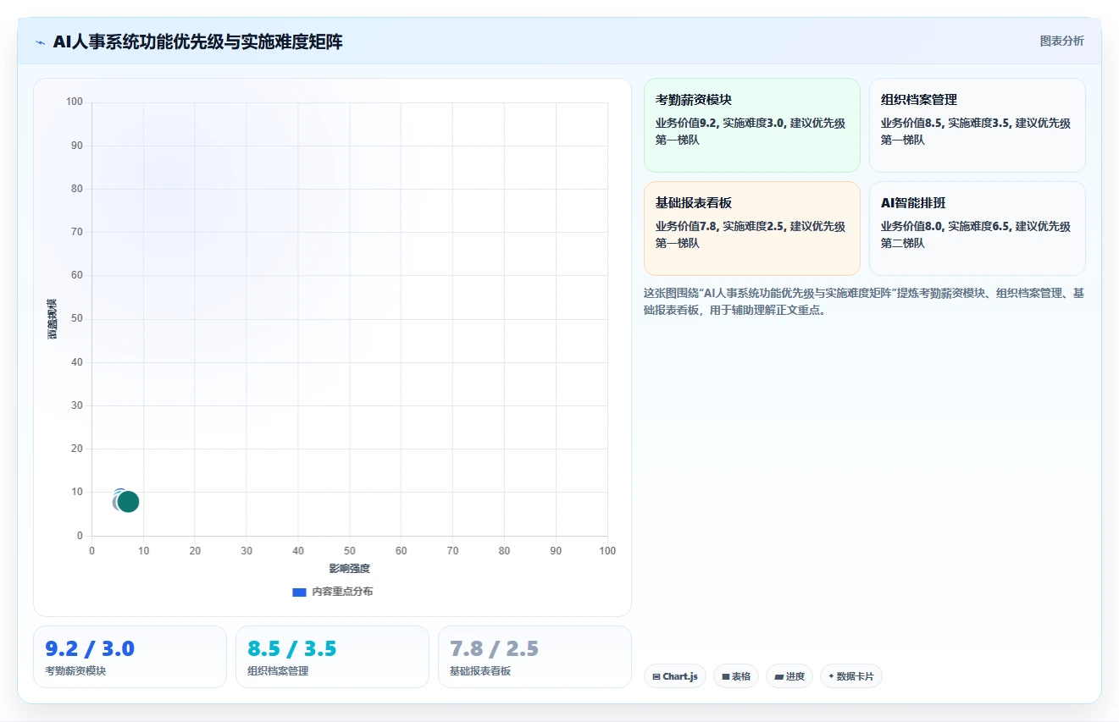
Task: Click the 考勤薪资模块 label under 9.2 / 3.0
Action: pos(75,671)
